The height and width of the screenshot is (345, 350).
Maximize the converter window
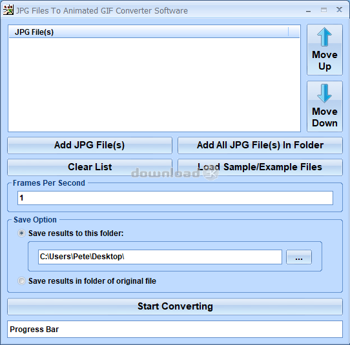pos(324,10)
